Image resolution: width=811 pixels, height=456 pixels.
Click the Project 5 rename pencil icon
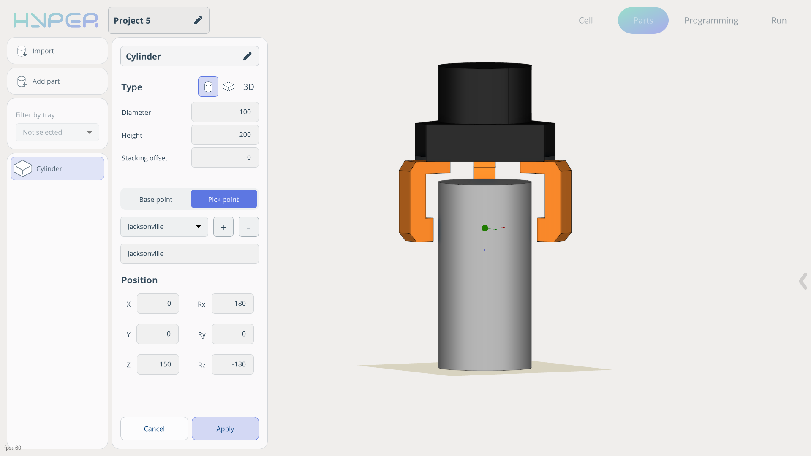(198, 20)
